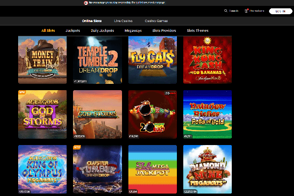The image size is (294, 196).
Task: Click jackpot amount on God of Storms harbor-art tile
Action: coord(80,136)
